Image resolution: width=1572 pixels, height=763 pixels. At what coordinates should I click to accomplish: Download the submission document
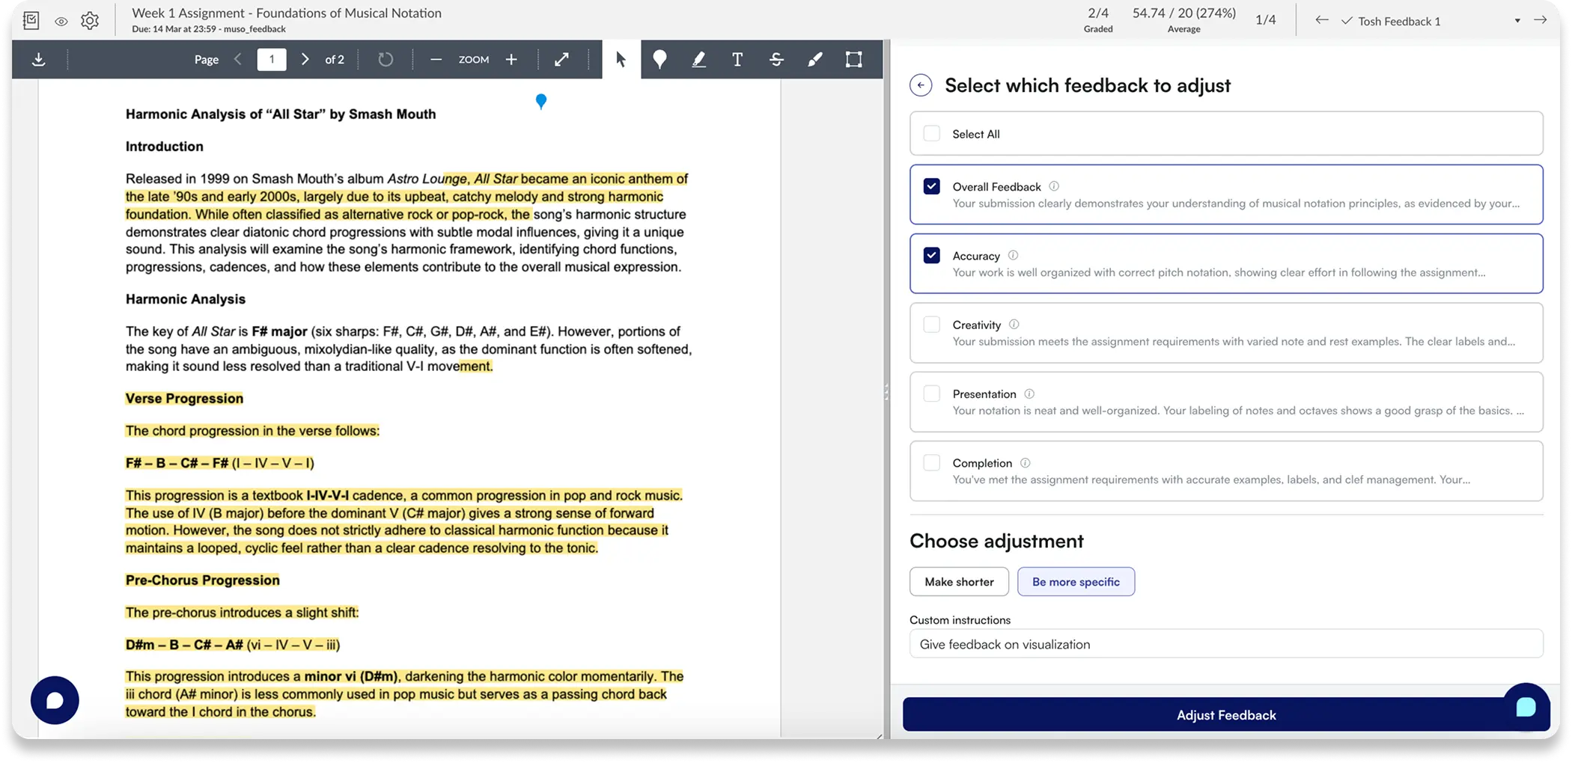[39, 60]
